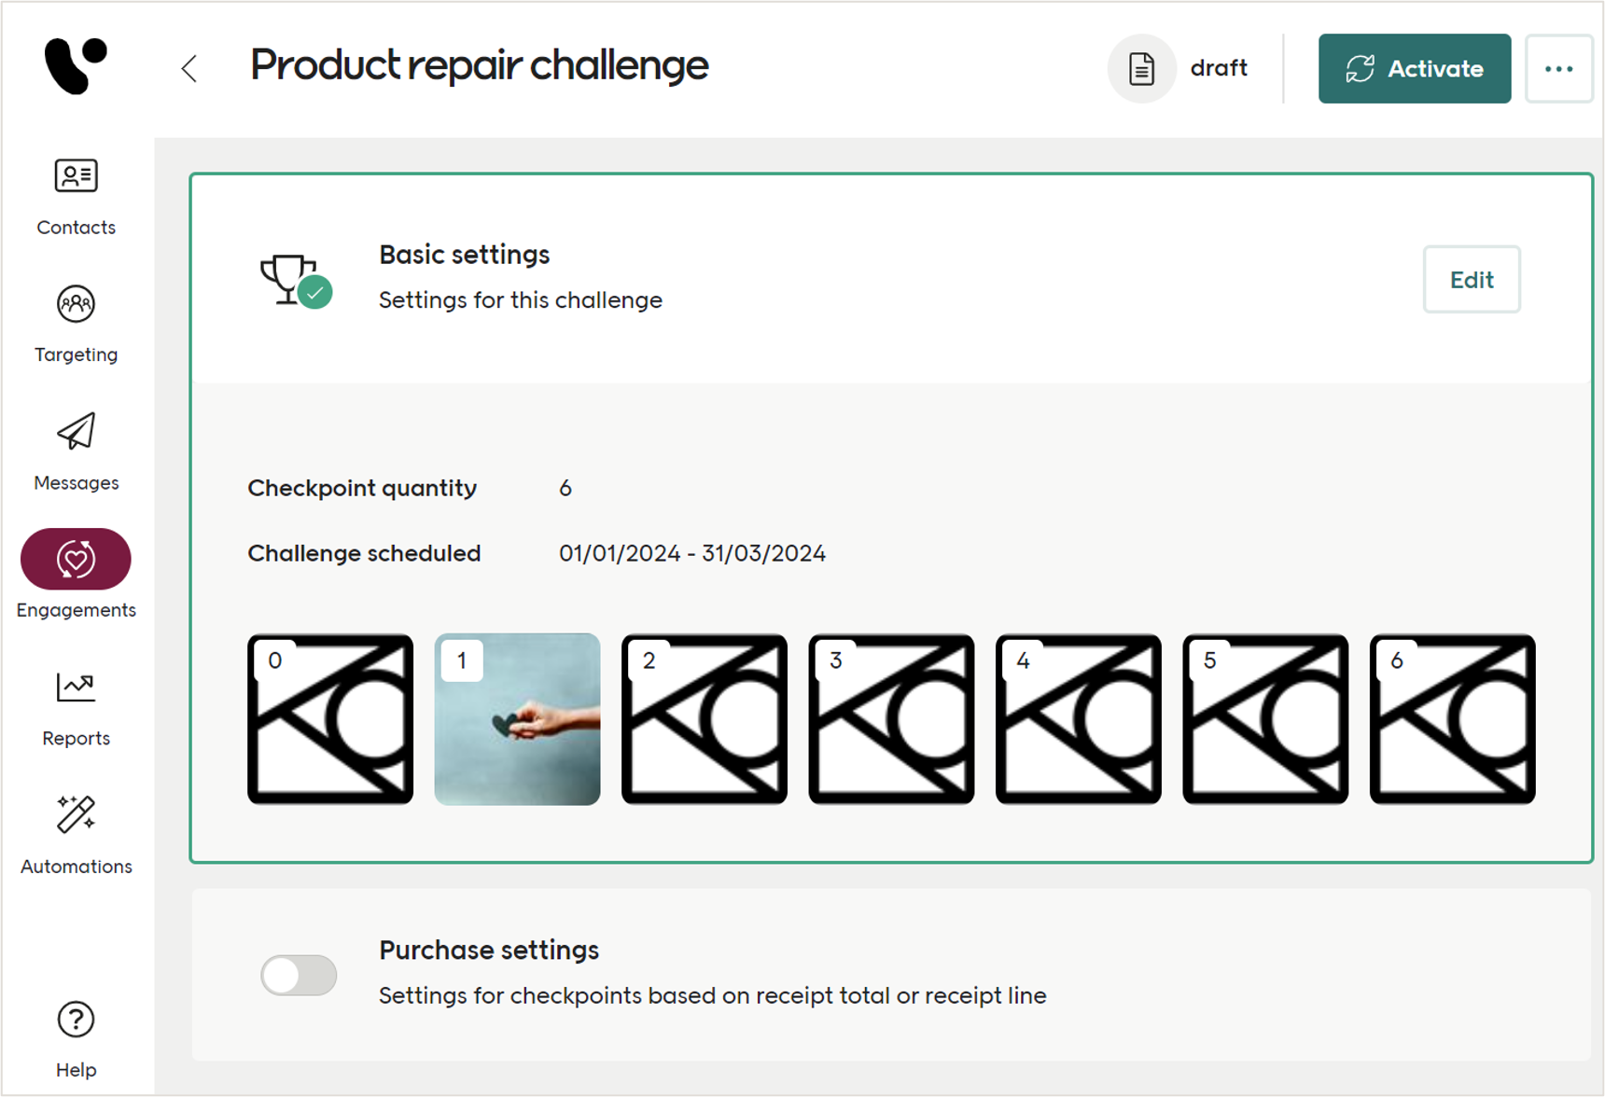
Task: Click the Basic settings trophy icon
Action: (292, 279)
